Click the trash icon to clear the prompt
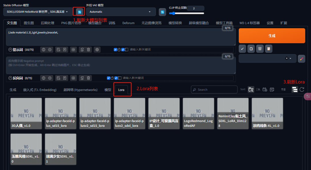This screenshot has height=170, width=311. (88, 50)
